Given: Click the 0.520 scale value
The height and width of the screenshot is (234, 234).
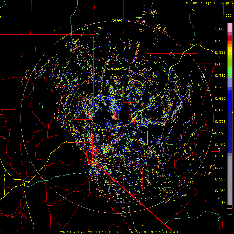Looking at the screenshot, I should (220, 133).
